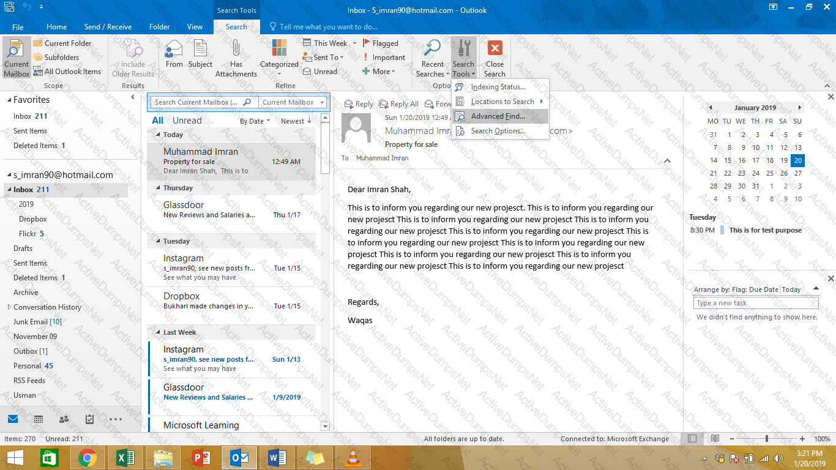Click Reply All on the message
Image resolution: width=836 pixels, height=470 pixels.
399,104
